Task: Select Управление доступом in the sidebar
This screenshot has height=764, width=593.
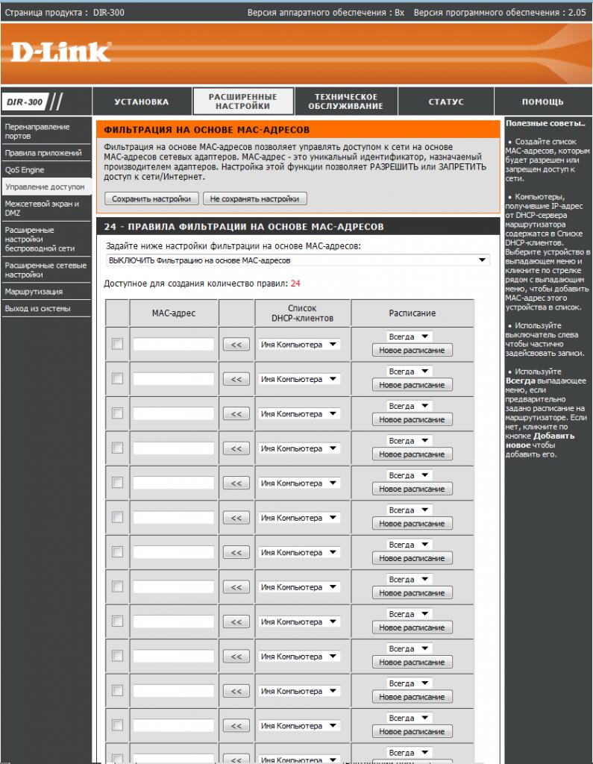Action: (46, 187)
